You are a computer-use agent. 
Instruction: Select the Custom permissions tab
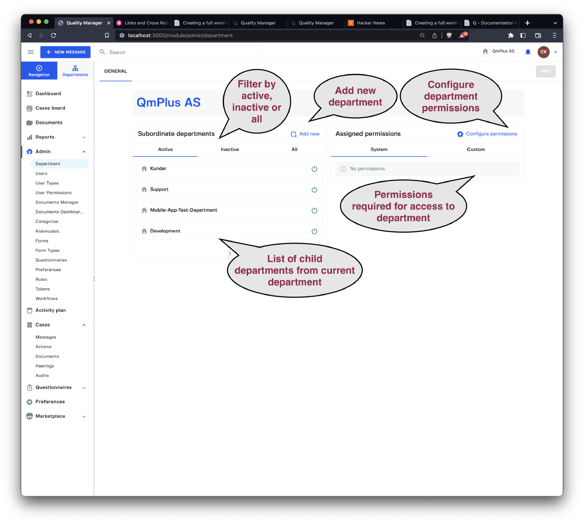(x=476, y=150)
